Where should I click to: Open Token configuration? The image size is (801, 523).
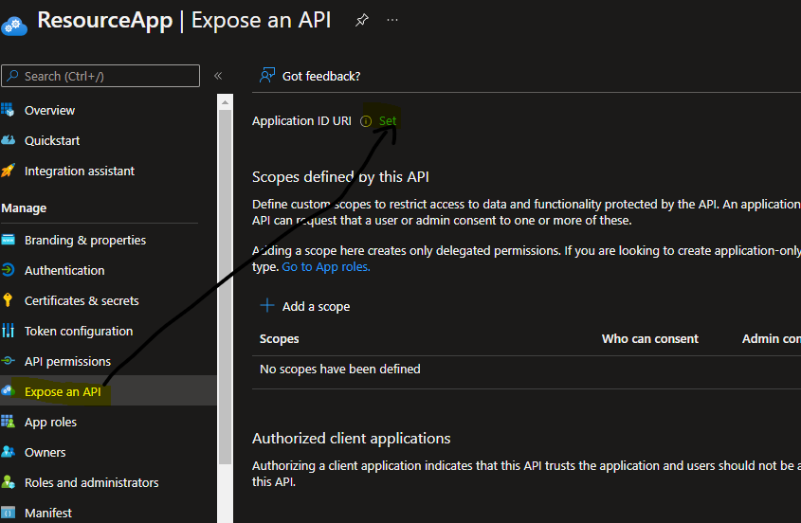point(79,331)
